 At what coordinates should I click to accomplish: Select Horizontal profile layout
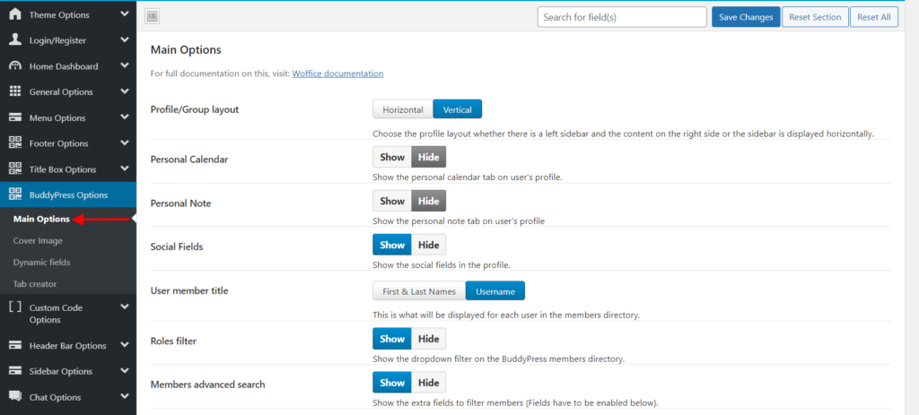click(x=403, y=109)
